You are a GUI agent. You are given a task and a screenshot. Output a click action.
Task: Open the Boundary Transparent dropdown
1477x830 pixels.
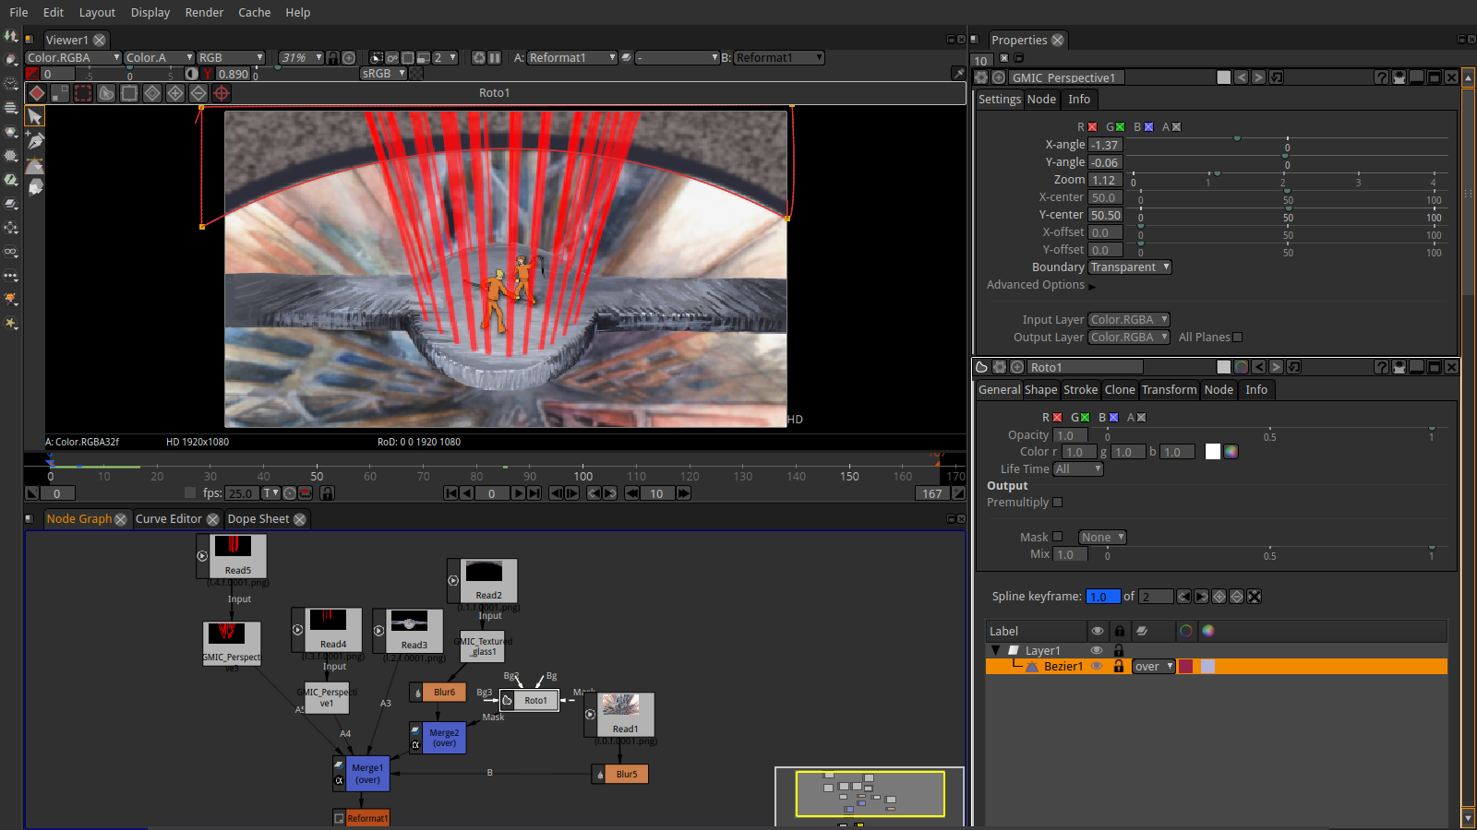click(x=1130, y=267)
